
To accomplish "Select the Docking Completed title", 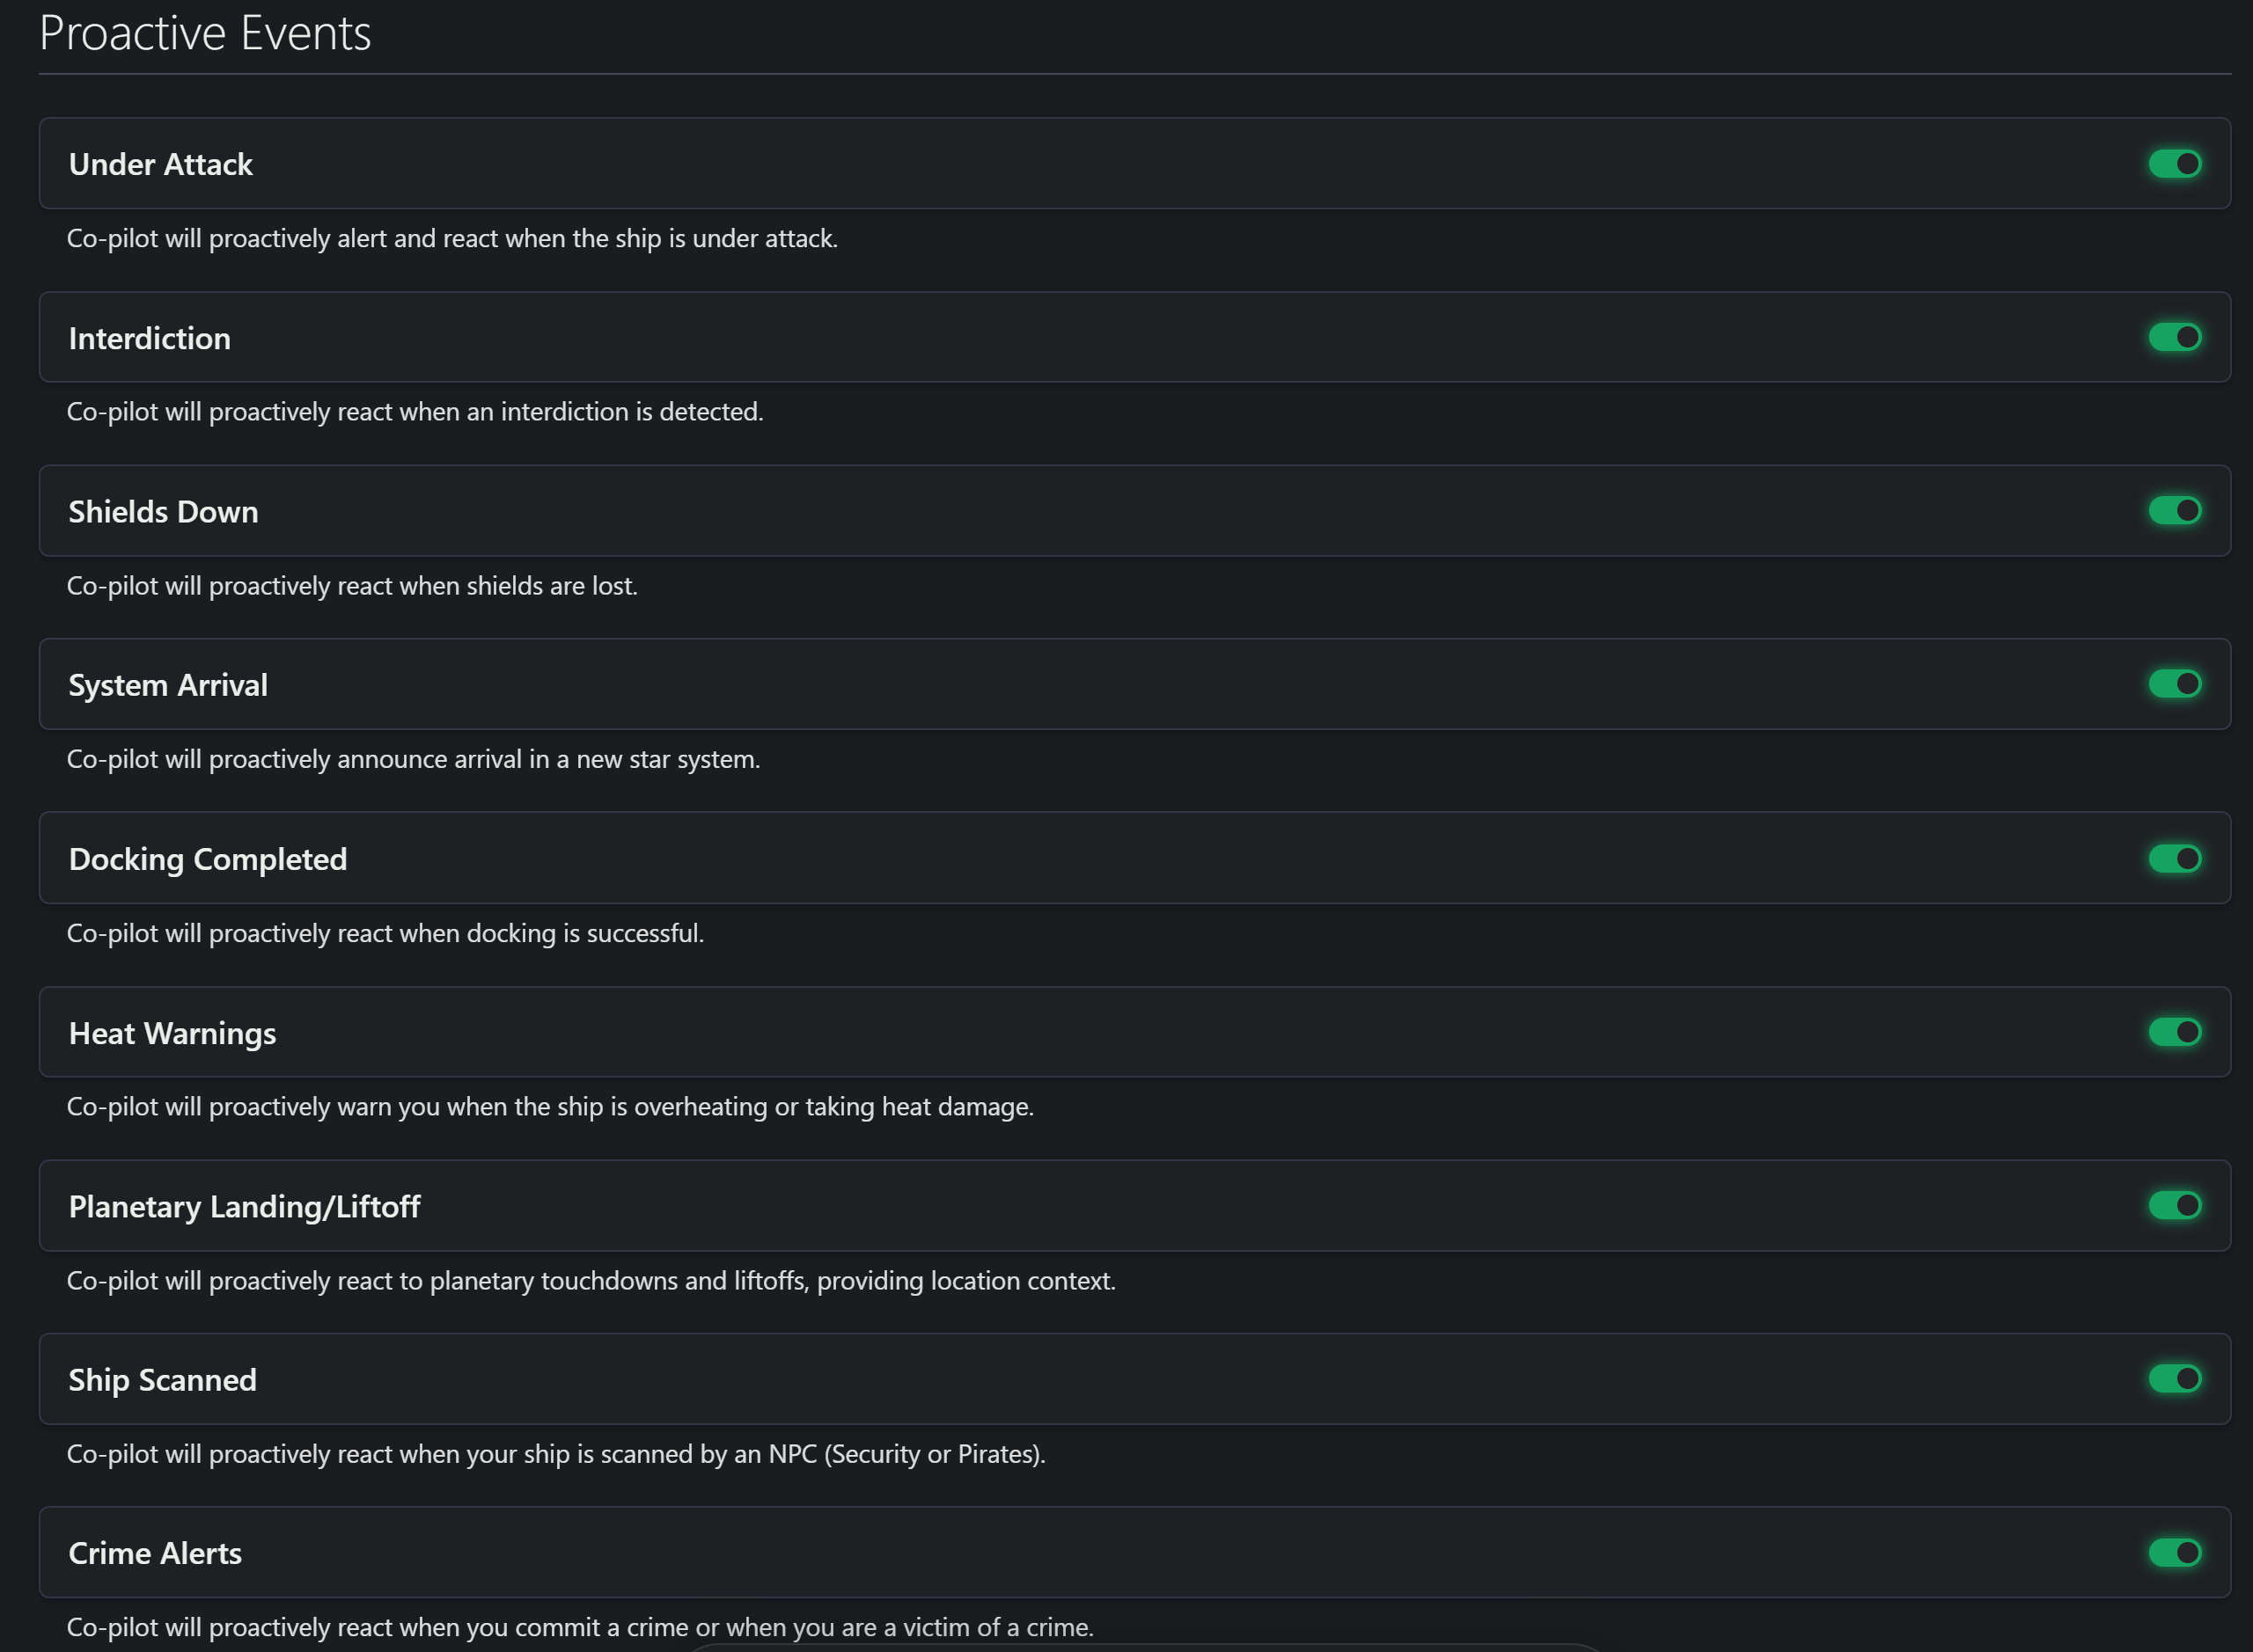I will point(208,859).
